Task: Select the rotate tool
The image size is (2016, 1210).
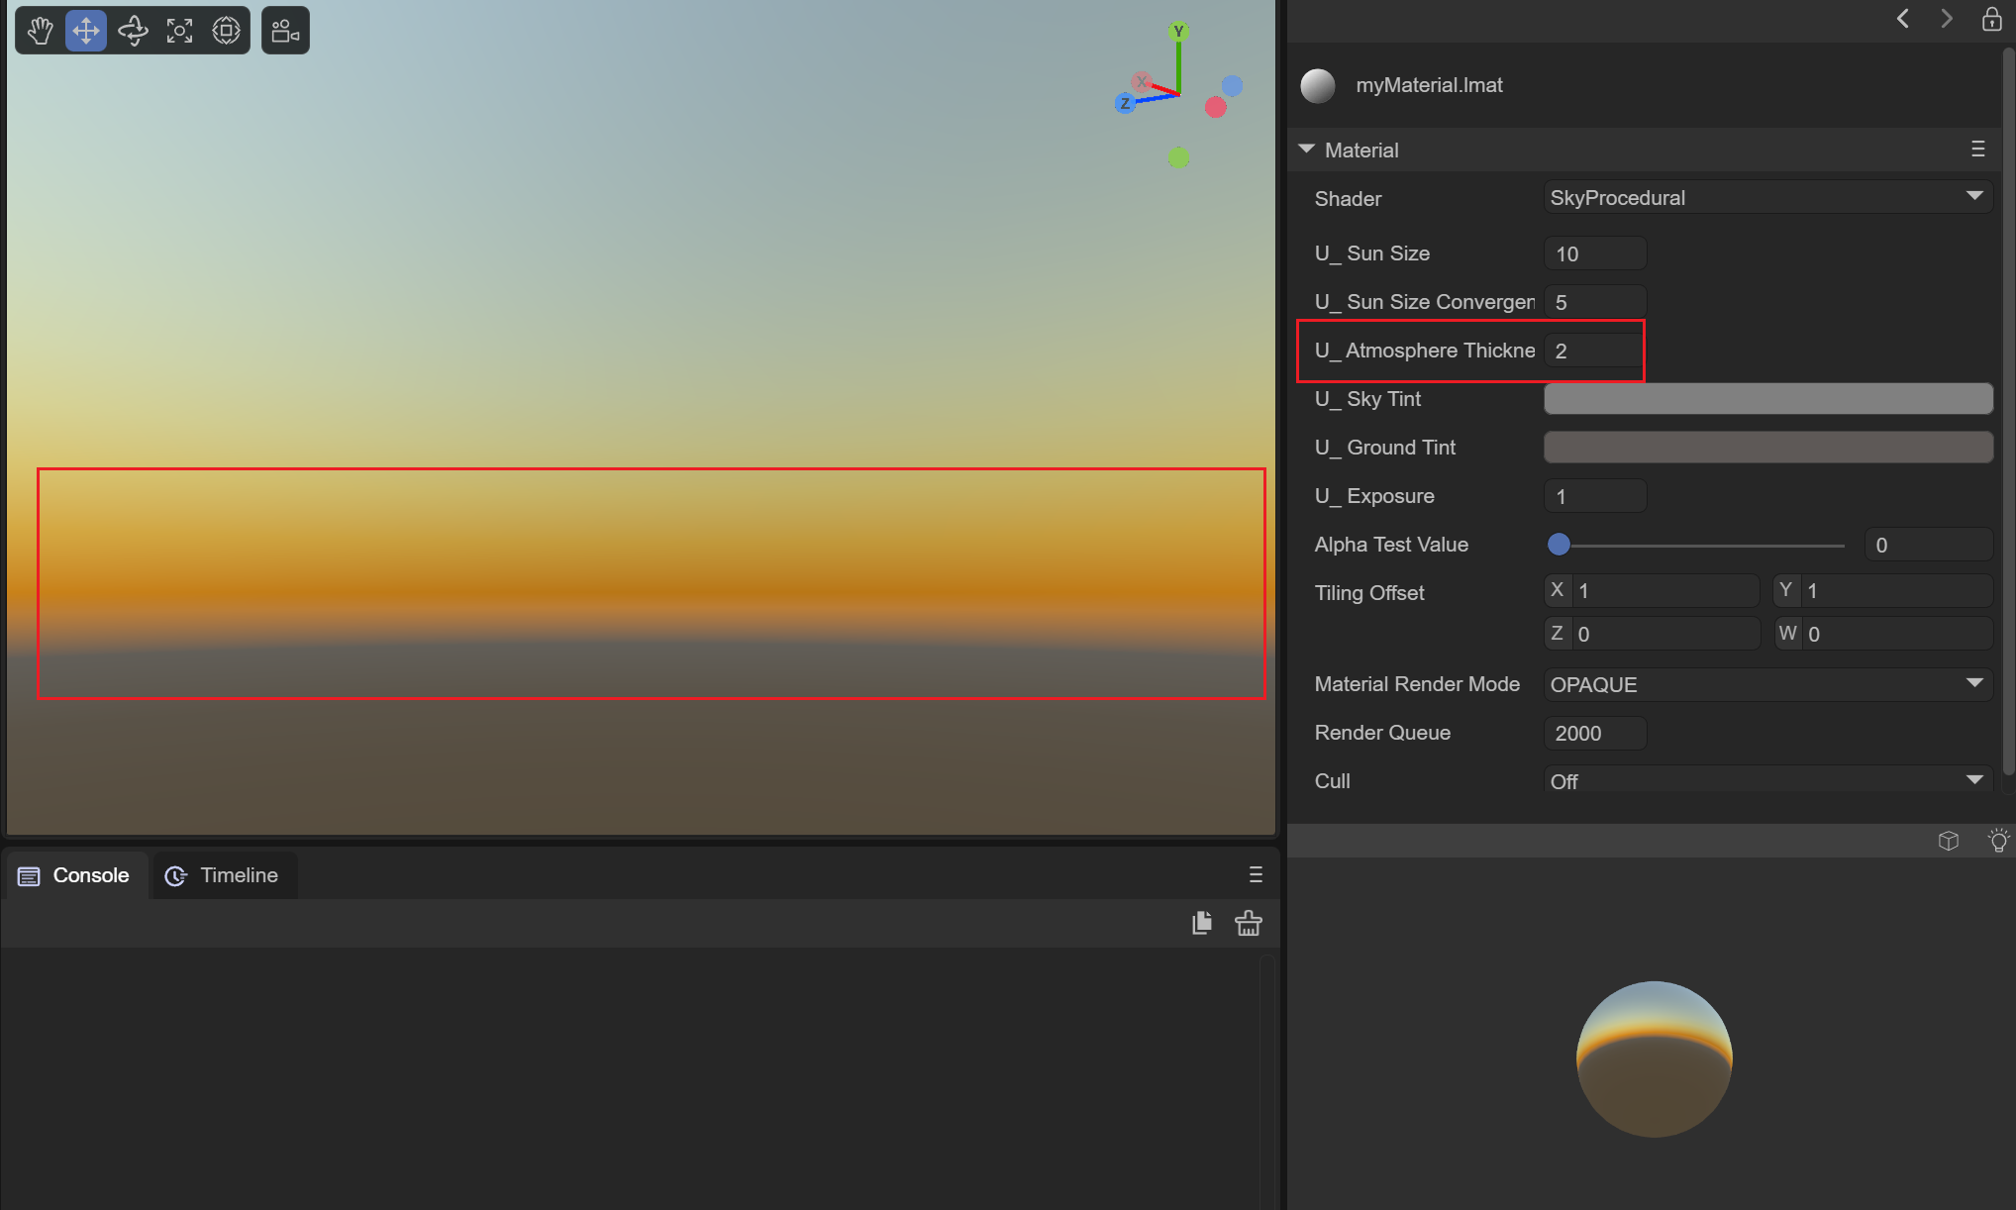Action: [x=133, y=31]
